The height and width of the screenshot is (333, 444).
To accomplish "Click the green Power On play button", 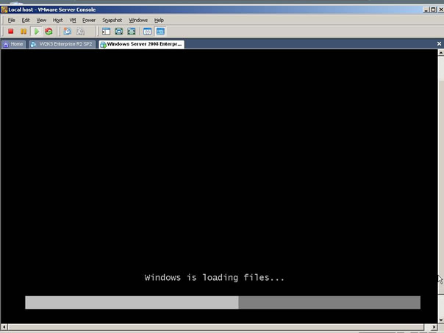I will pyautogui.click(x=36, y=32).
